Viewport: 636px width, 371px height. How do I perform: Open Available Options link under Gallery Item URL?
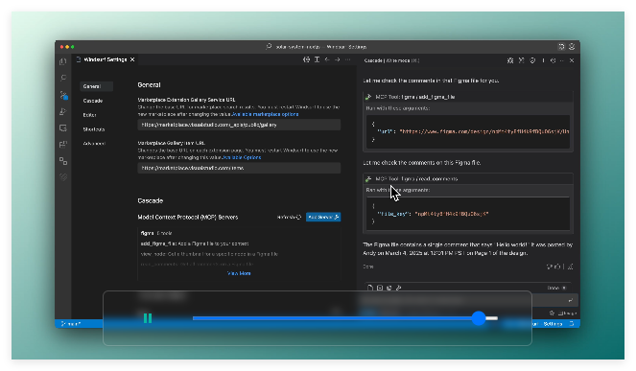242,157
